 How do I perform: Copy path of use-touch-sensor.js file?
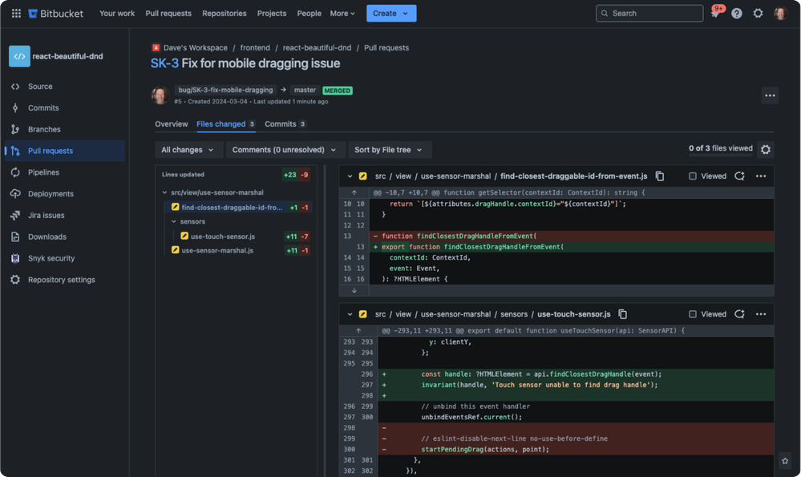622,313
